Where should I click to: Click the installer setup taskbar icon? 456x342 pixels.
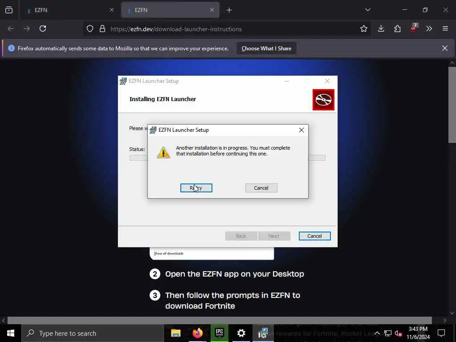263,333
